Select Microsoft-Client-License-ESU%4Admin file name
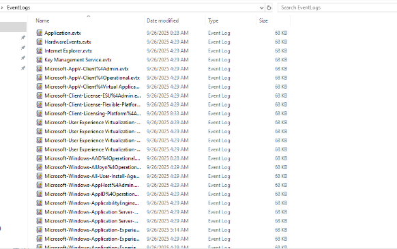The height and width of the screenshot is (249, 397). pyautogui.click(x=93, y=96)
